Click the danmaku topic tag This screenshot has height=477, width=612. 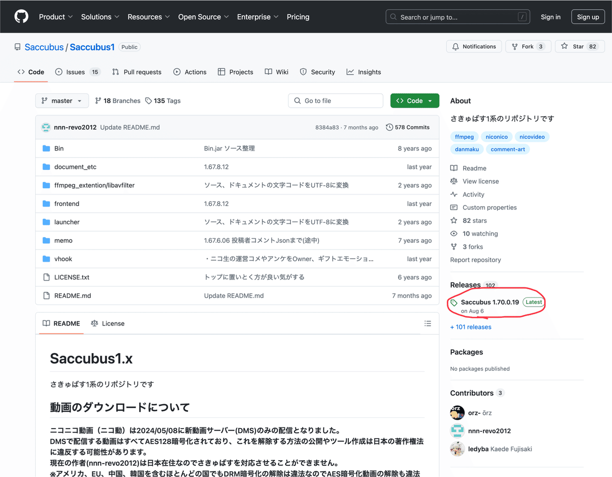pyautogui.click(x=467, y=149)
